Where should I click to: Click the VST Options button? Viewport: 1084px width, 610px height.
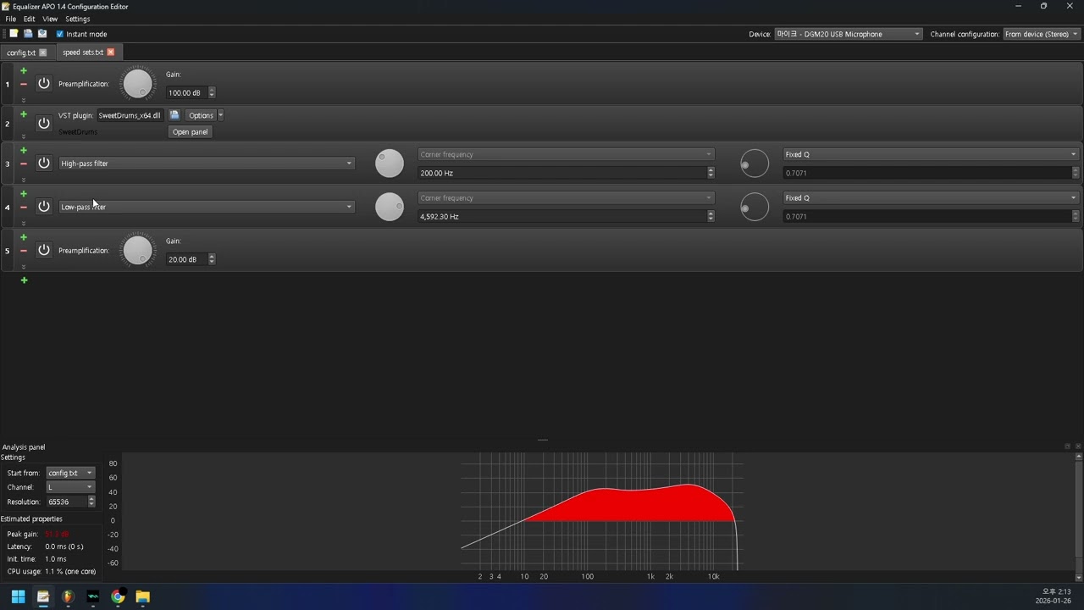(x=201, y=115)
